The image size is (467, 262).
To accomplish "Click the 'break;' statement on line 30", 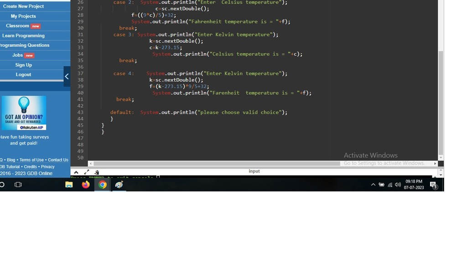I will click(128, 28).
